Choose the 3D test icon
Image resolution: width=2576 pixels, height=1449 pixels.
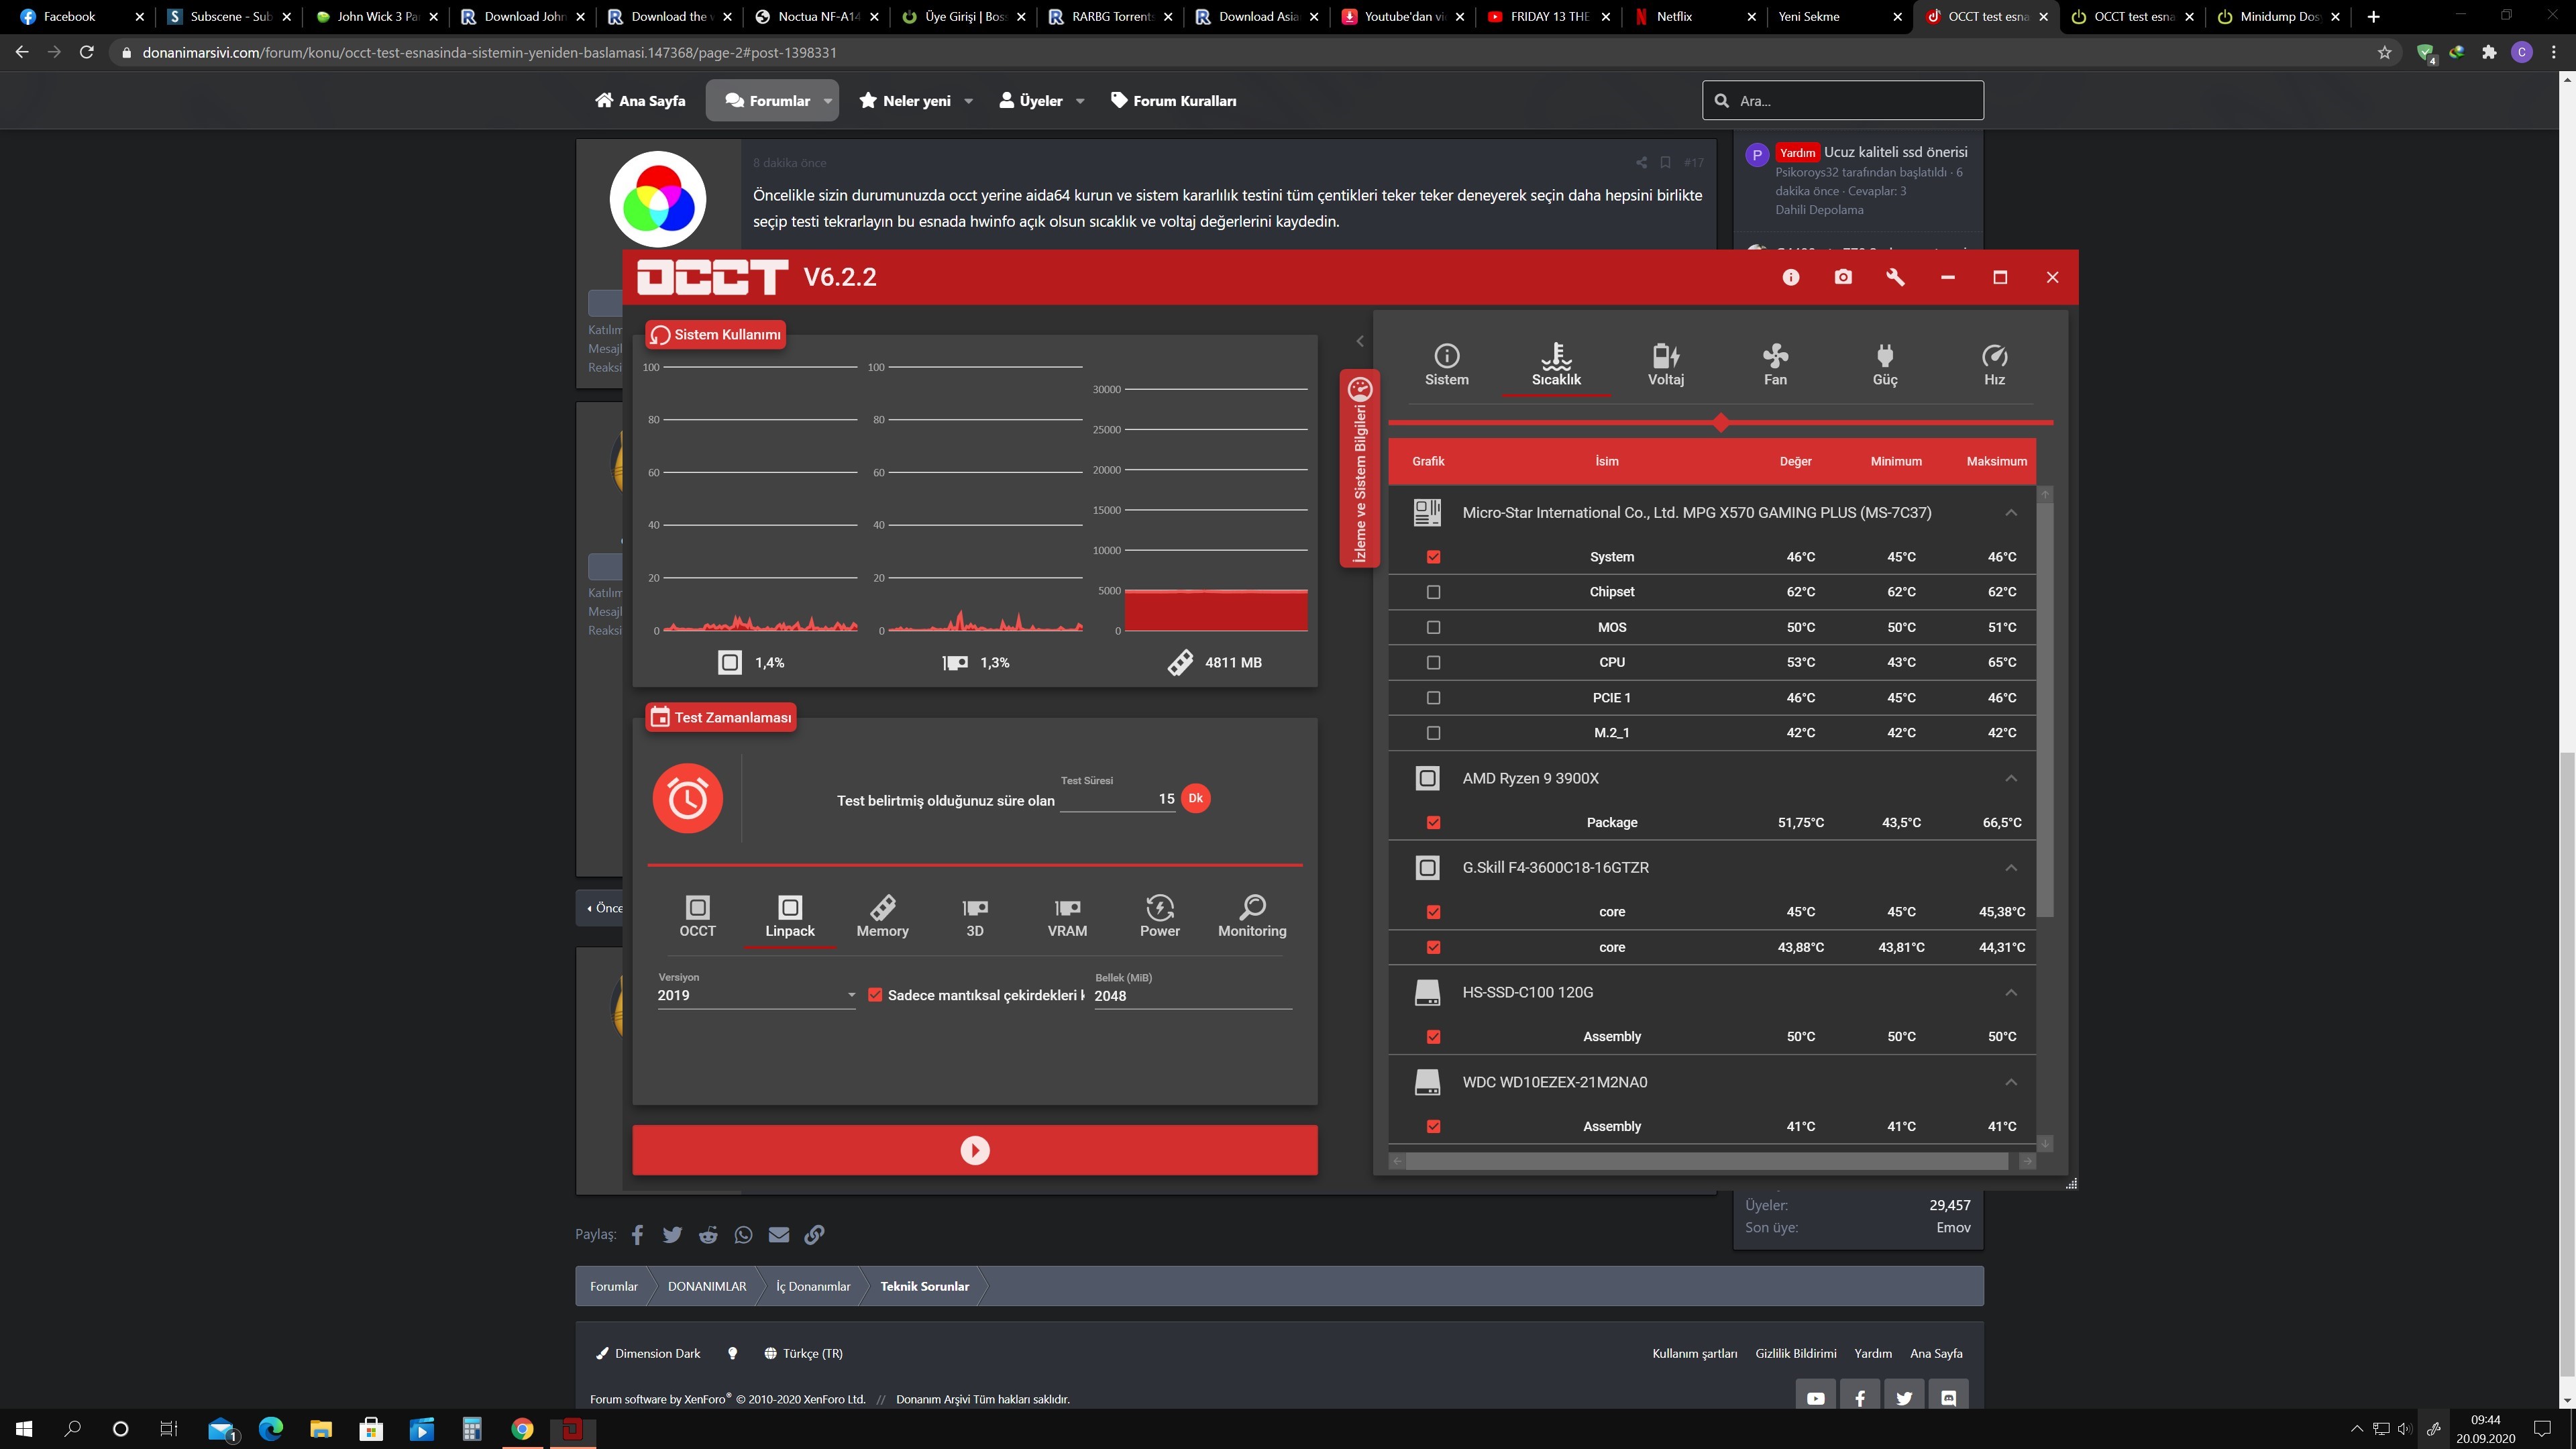[975, 916]
